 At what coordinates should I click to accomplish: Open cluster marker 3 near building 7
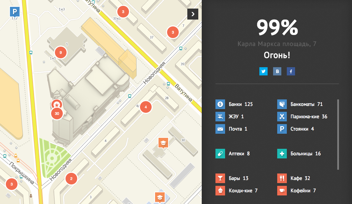pyautogui.click(x=173, y=32)
